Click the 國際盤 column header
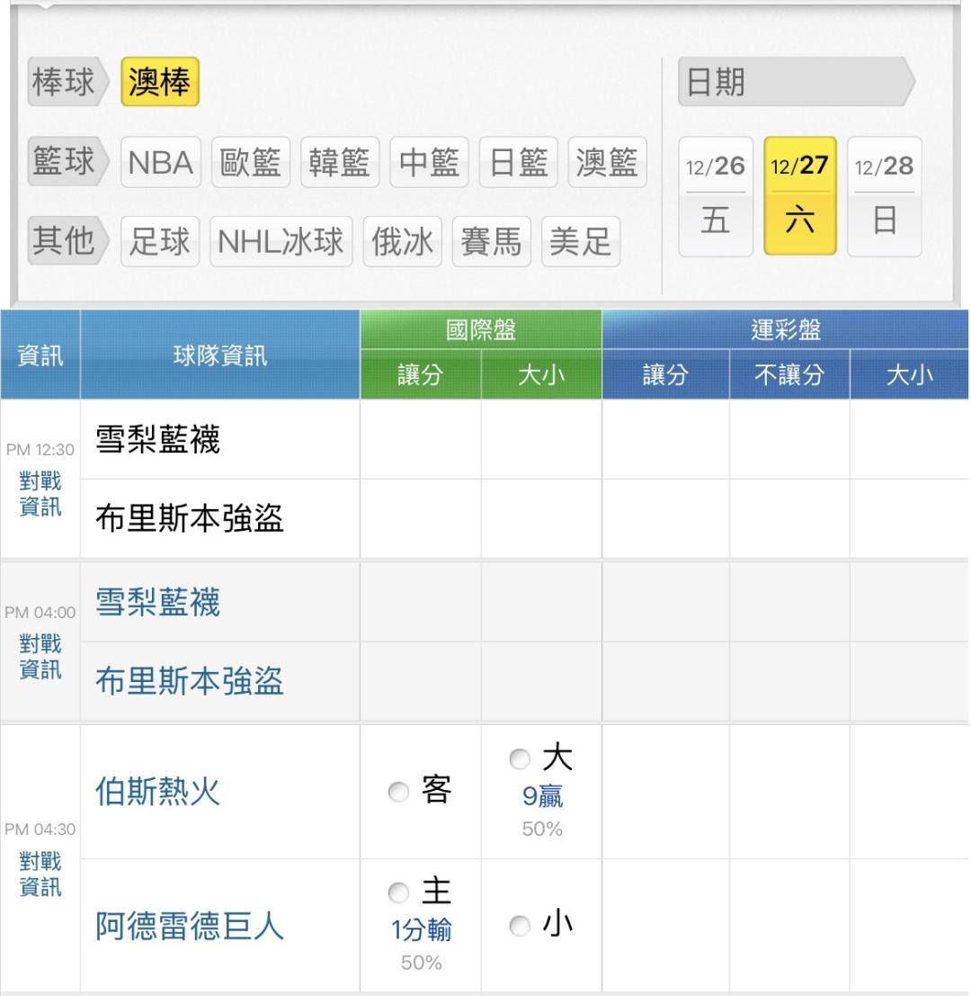 tap(481, 330)
